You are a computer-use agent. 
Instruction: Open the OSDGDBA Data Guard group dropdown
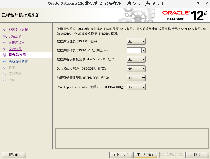(136, 69)
